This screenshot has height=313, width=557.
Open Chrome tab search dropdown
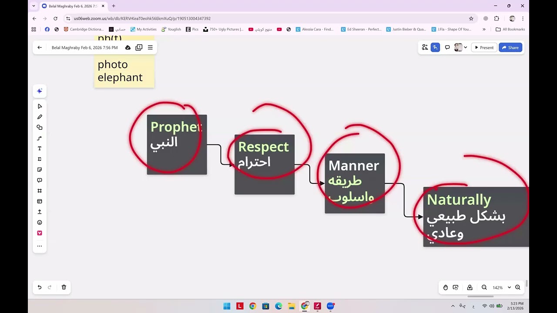tap(34, 6)
